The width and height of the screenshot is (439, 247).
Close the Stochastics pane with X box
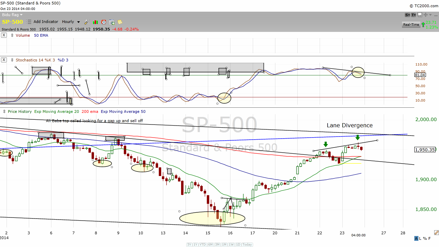(x=4, y=60)
